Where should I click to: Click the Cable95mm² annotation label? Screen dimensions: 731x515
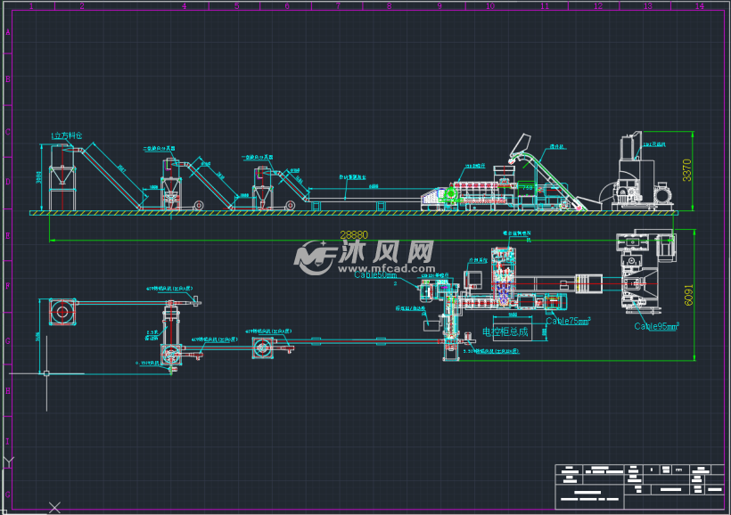point(657,326)
